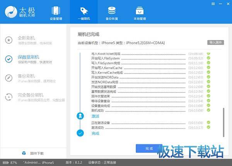Click battery icon in status bar
The width and height of the screenshot is (232, 166).
coord(6,163)
